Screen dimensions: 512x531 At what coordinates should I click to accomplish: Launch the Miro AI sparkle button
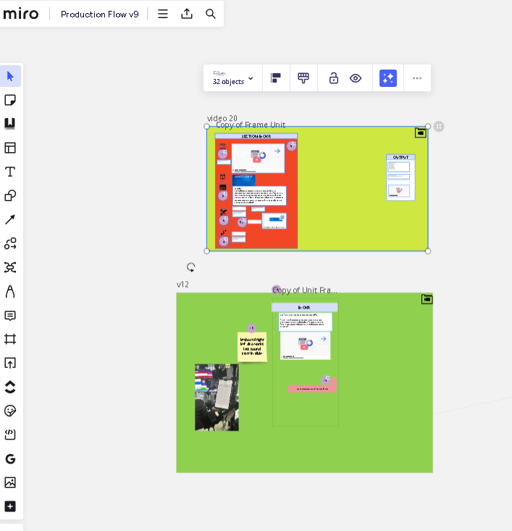388,78
